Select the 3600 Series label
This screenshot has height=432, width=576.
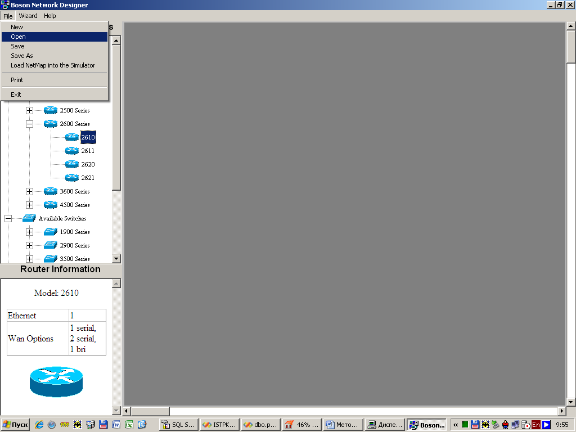point(75,191)
